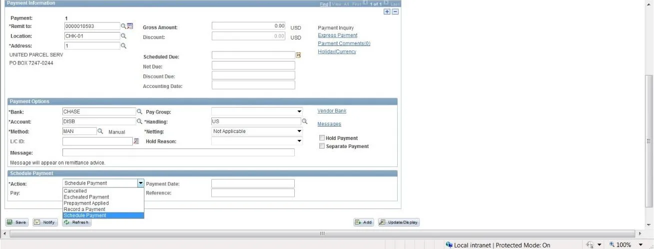654x249 pixels.
Task: Open lookup for Bank field
Action: (139, 111)
